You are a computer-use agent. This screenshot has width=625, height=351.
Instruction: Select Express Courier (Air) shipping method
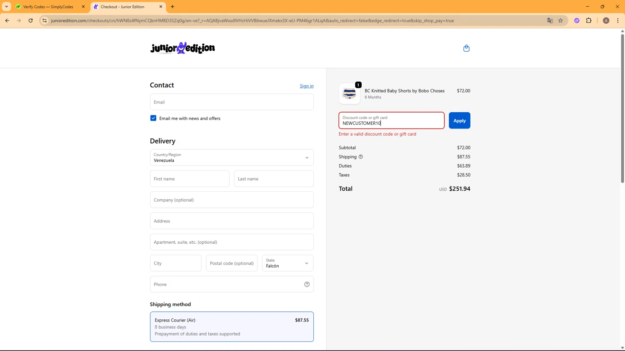coord(232,327)
